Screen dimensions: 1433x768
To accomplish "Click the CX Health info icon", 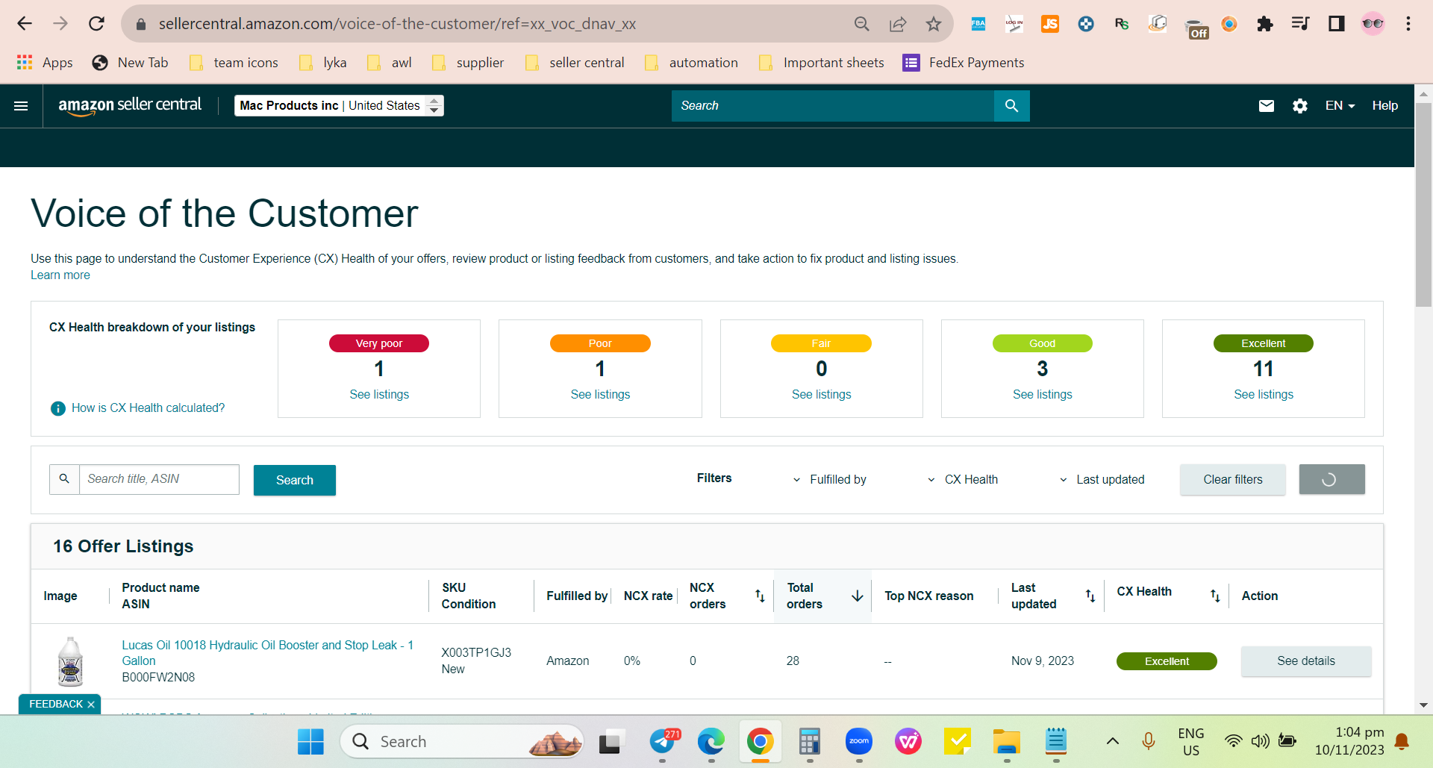I will (x=57, y=408).
